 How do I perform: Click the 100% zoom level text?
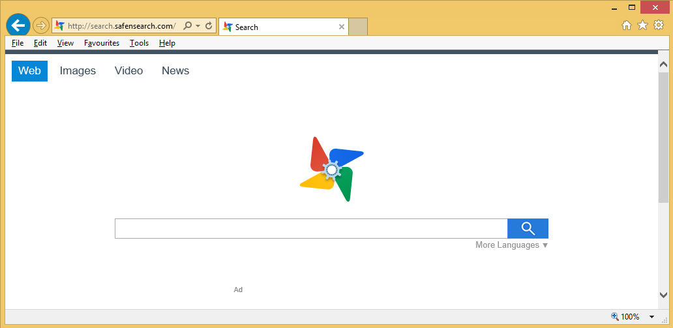tap(630, 317)
